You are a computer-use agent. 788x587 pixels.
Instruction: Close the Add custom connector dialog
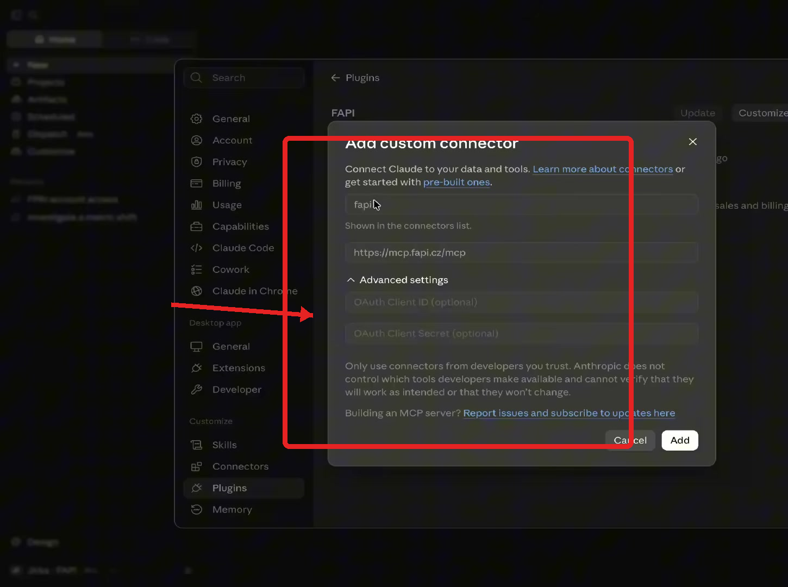click(x=692, y=141)
